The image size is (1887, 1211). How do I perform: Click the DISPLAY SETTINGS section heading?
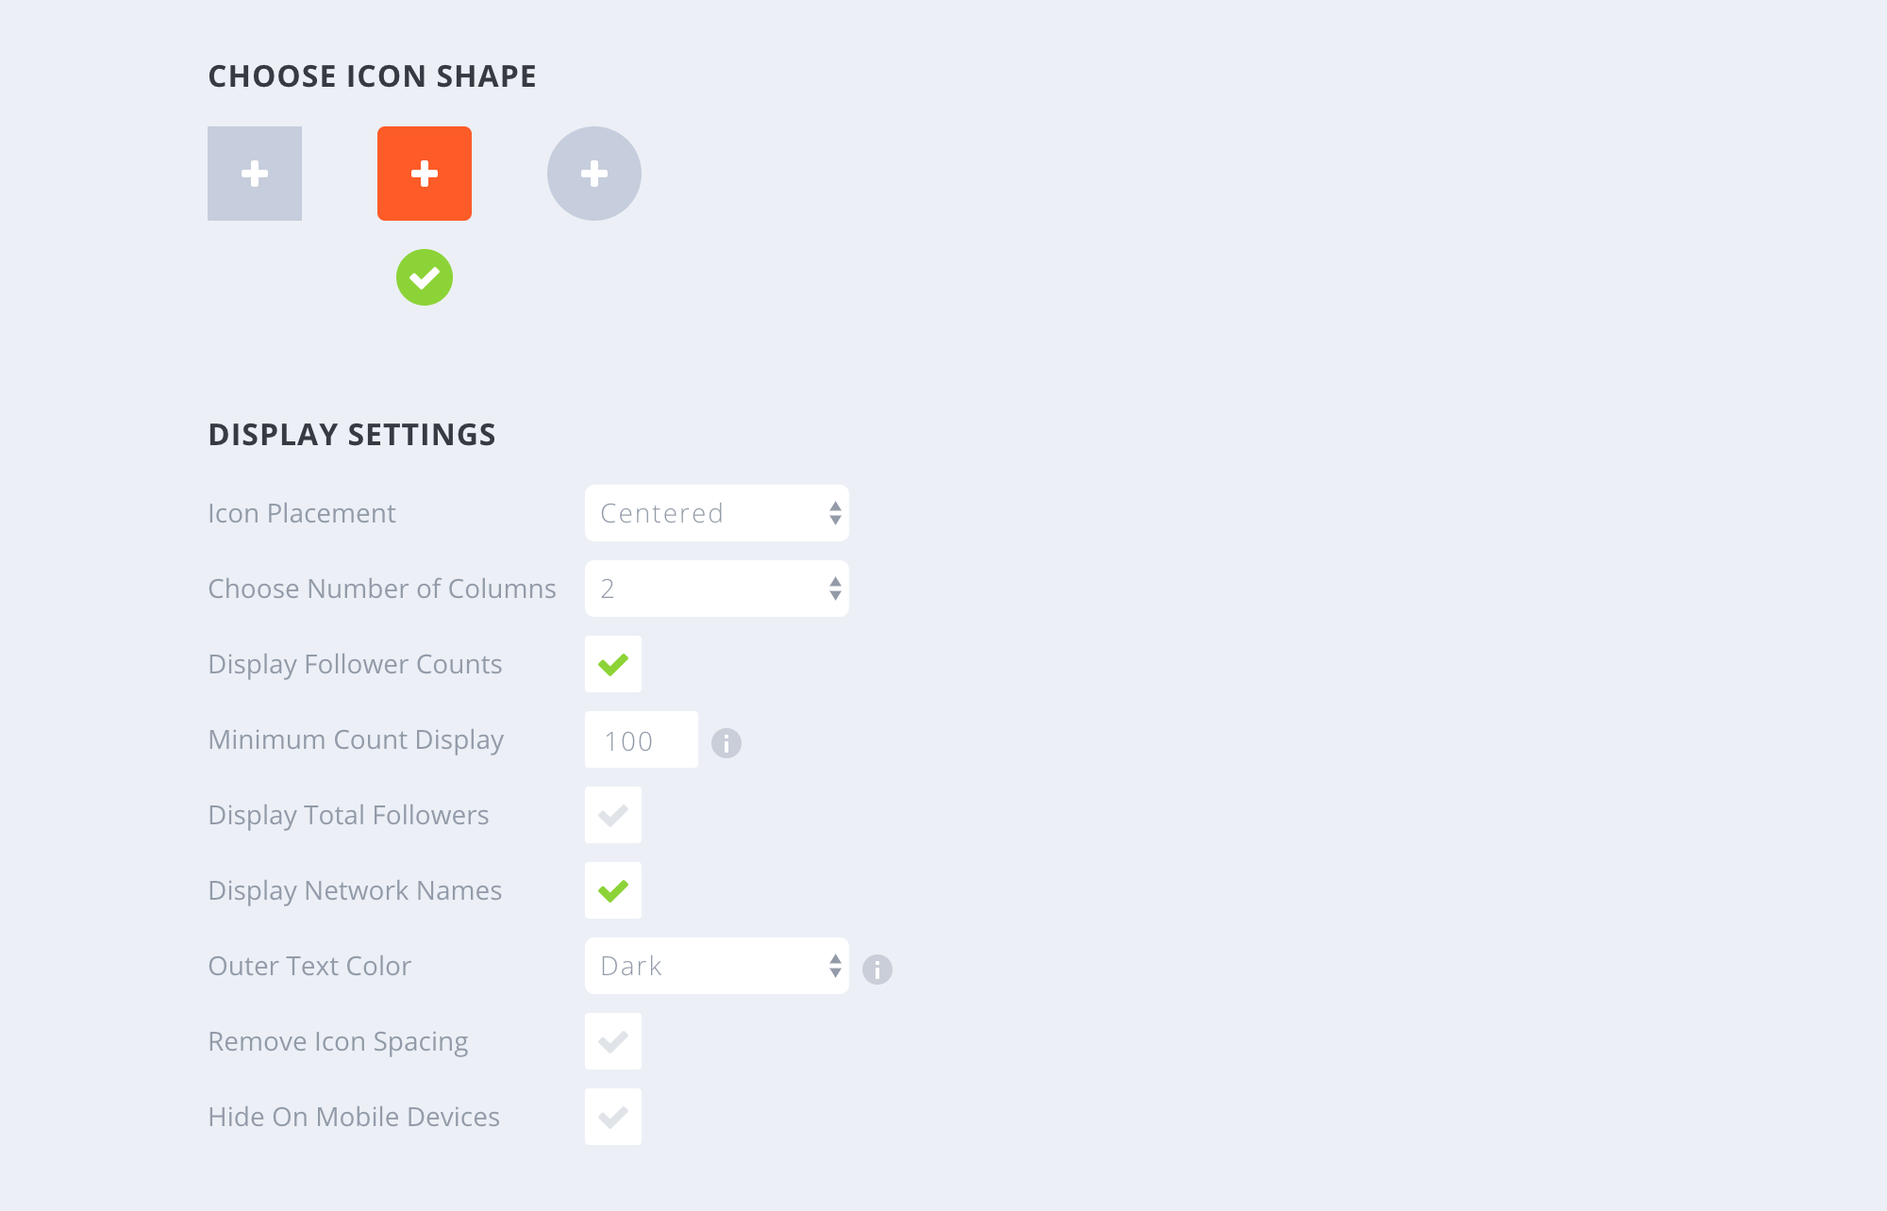(x=352, y=435)
